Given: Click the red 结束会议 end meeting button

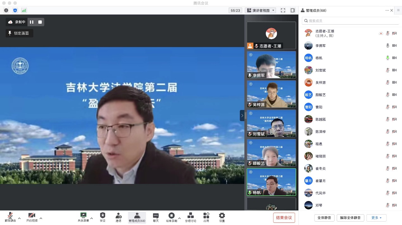Looking at the screenshot, I should tap(284, 217).
